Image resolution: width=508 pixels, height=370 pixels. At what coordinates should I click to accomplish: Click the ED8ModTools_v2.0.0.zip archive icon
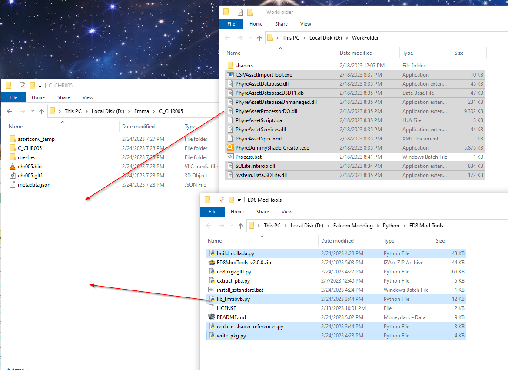tap(212, 262)
